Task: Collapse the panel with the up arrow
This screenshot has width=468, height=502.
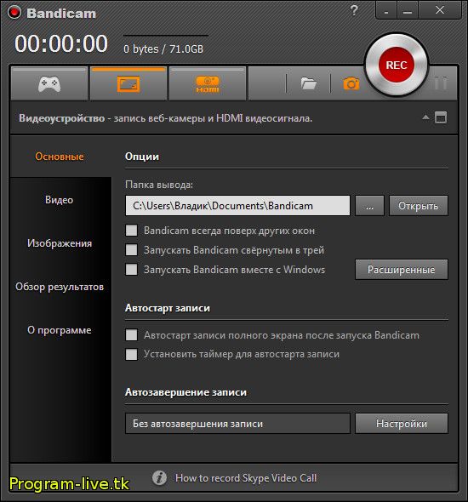Action: pos(425,117)
